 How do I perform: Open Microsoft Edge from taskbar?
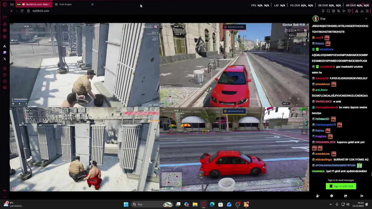tap(212, 204)
